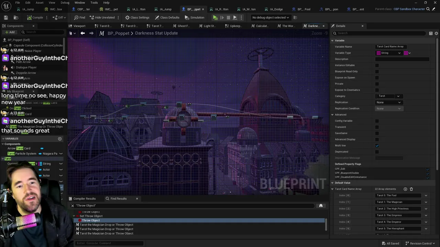Screen dimensions: 440x247
Task: Click the Find button in toolbar
Action: point(79,17)
